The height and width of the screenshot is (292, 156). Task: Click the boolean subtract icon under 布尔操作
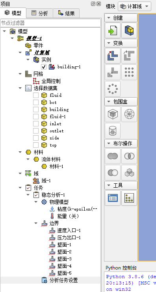pos(113,172)
